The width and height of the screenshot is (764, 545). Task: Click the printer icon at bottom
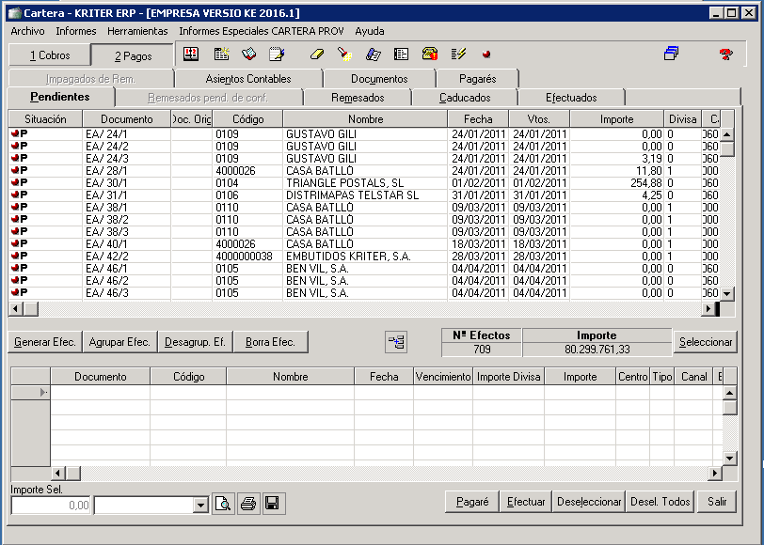pos(248,503)
